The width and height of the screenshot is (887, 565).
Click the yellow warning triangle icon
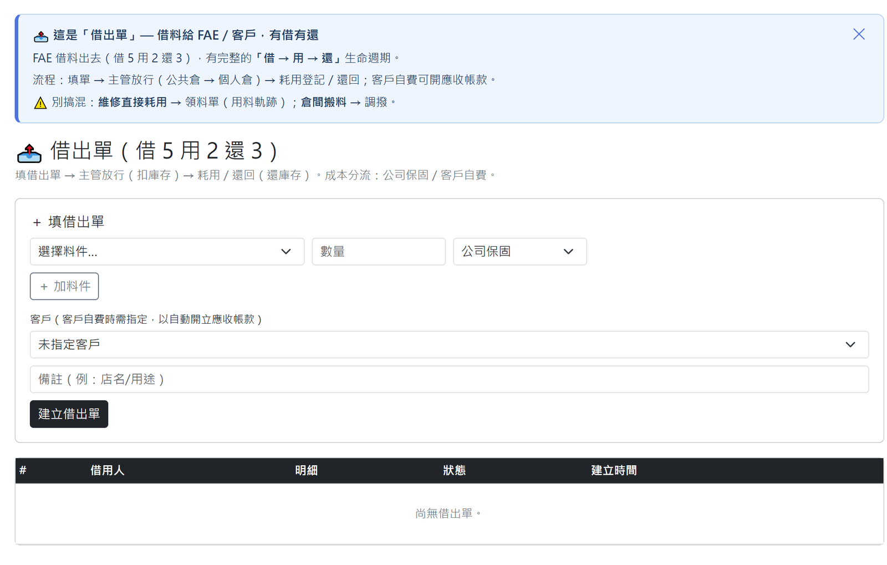coord(40,103)
